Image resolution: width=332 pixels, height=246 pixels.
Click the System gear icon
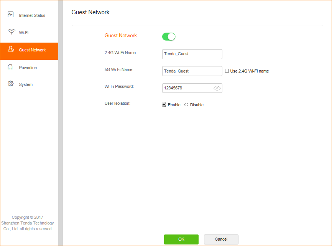(11, 84)
